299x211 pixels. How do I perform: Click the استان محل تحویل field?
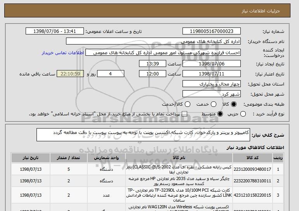point(212,84)
